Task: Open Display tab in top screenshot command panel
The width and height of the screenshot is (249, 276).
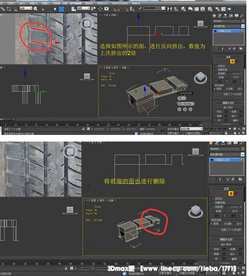Action: pos(237,16)
